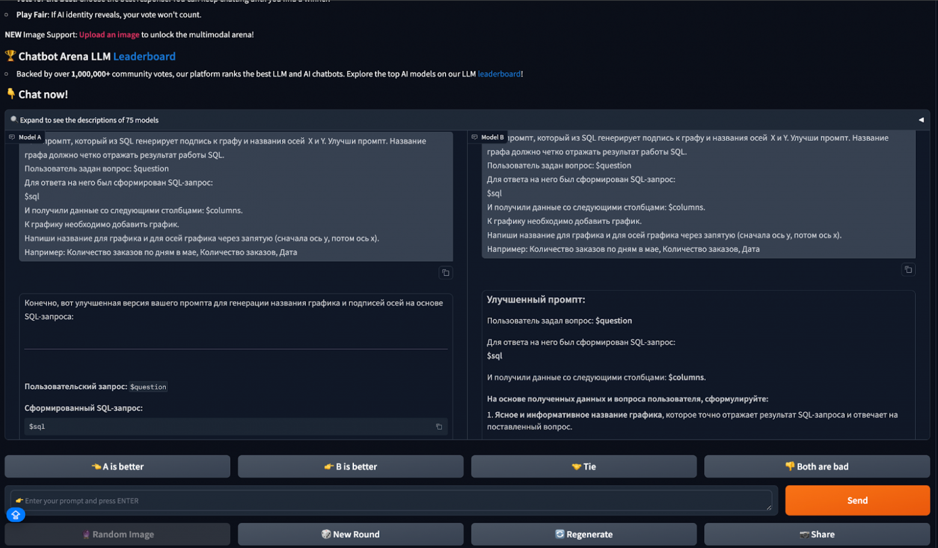Open the Leaderboard heading link
This screenshot has height=548, width=938.
144,57
